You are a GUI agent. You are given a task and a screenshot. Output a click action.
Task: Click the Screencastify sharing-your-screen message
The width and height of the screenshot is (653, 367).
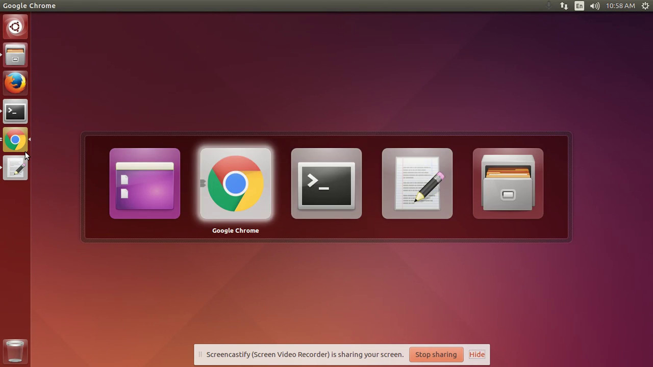305,354
